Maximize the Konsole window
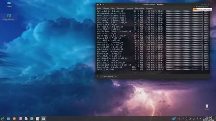Viewport: 216px width, 121px height. pyautogui.click(x=205, y=5)
